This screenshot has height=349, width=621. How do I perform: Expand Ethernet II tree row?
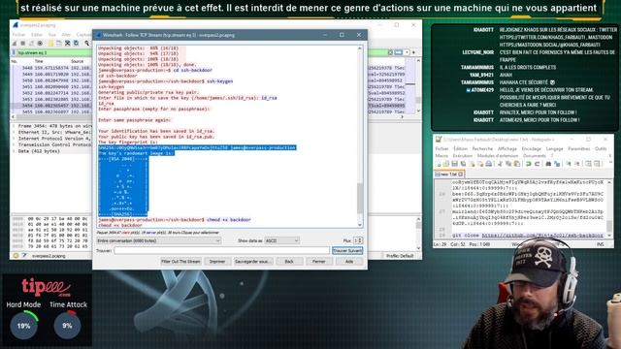coord(14,133)
